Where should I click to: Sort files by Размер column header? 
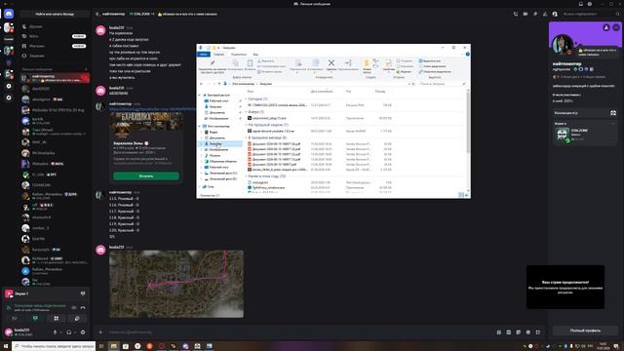[x=380, y=92]
